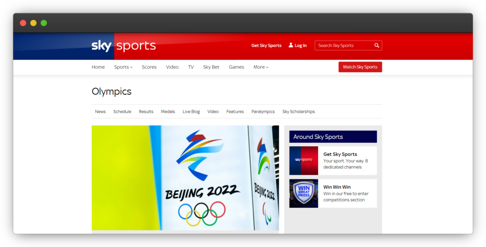Screen dimensions: 486x247
Task: Select the Features tab
Action: click(x=235, y=112)
